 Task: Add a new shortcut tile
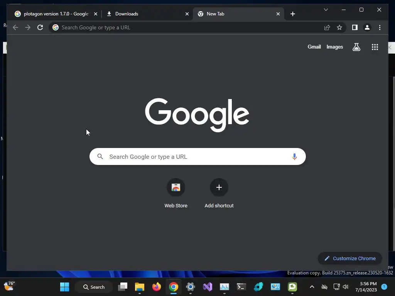pyautogui.click(x=219, y=193)
